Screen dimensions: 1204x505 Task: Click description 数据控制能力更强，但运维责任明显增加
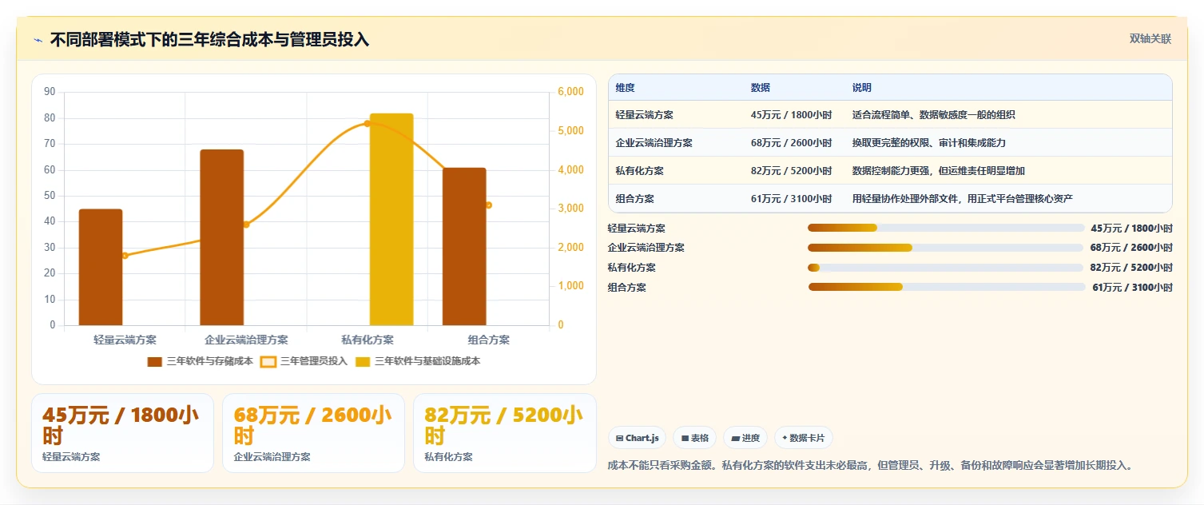(x=938, y=171)
